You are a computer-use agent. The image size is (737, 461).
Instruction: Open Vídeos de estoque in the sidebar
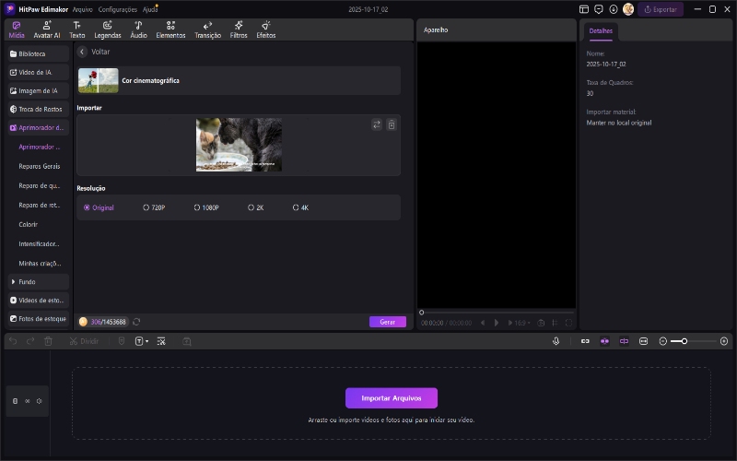[x=39, y=301]
